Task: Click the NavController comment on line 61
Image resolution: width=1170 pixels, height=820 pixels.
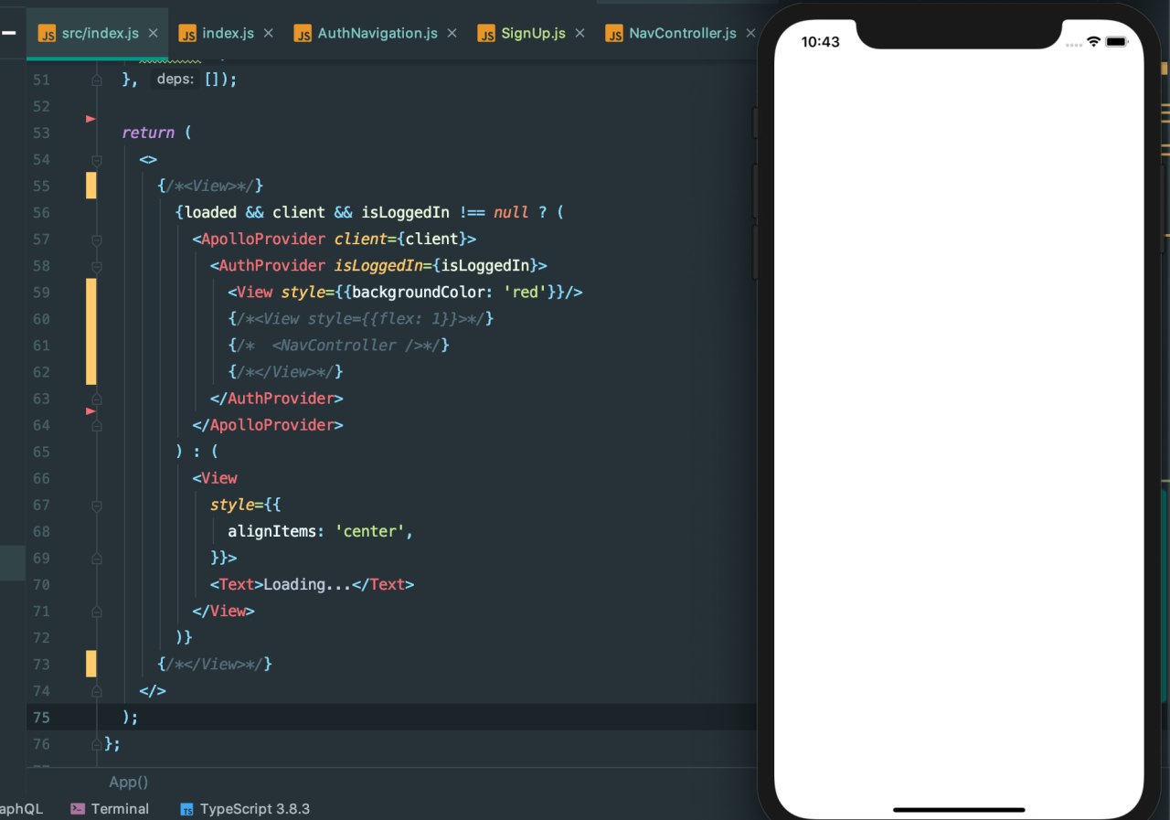Action: coord(338,345)
